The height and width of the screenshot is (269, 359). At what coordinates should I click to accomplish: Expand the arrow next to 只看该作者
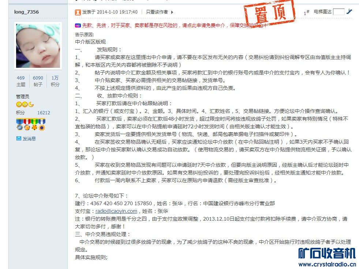pyautogui.click(x=172, y=12)
